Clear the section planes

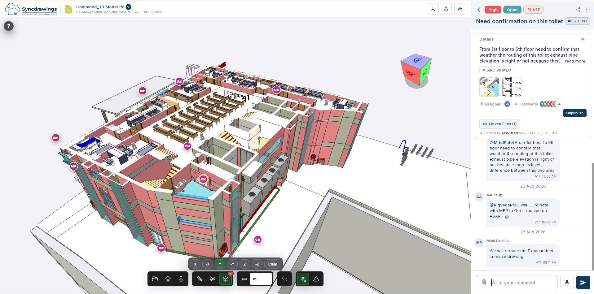(x=273, y=264)
